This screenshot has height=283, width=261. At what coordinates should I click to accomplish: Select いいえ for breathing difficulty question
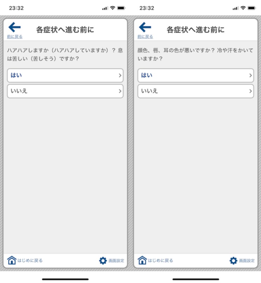[65, 91]
